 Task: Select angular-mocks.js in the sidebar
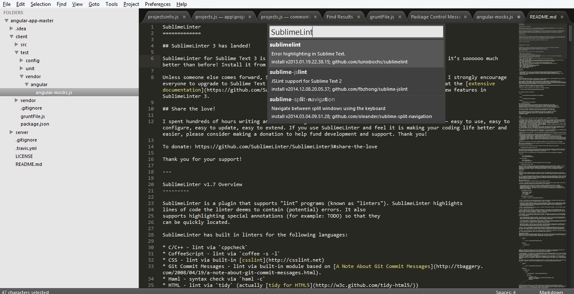(x=54, y=92)
